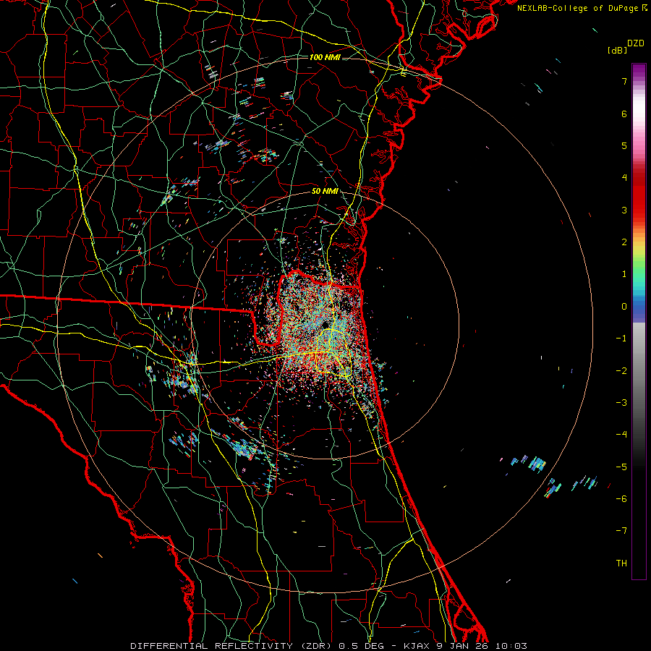Click the 10:03 timestamp in the footer
This screenshot has width=651, height=651.
click(x=511, y=646)
